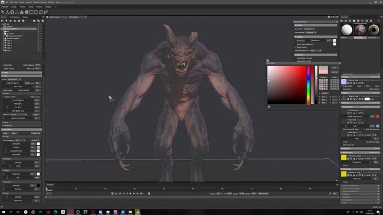Image resolution: width=383 pixels, height=215 pixels.
Task: Toggle visibility of Sky row
Action: [38, 31]
